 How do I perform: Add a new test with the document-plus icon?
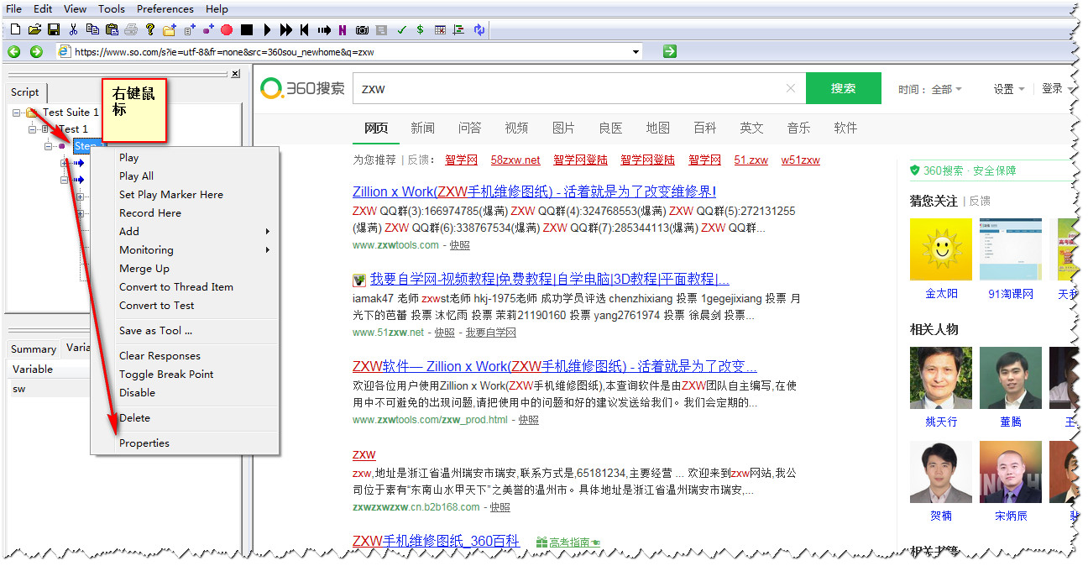point(190,29)
